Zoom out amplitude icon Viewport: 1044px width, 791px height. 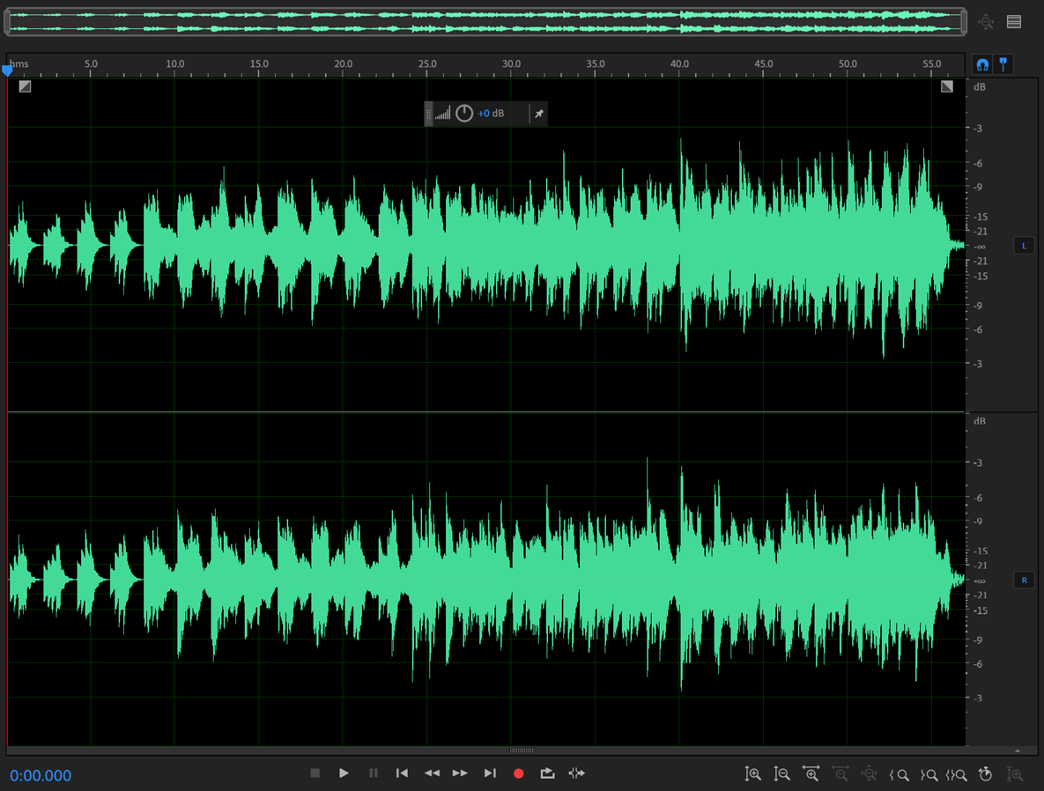(x=781, y=774)
